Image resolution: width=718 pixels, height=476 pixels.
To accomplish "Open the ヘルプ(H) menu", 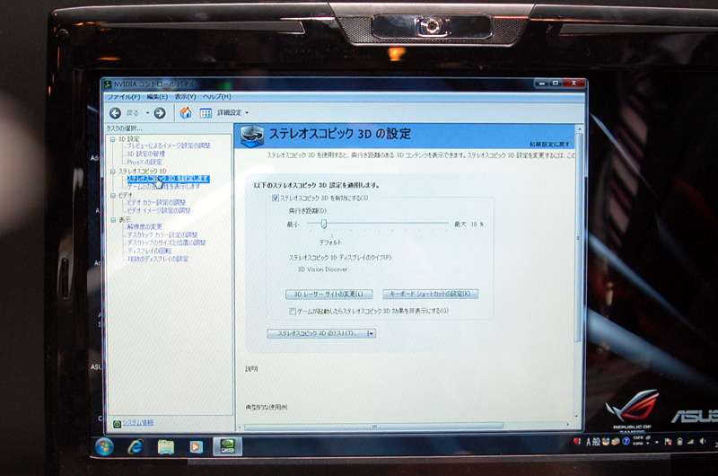I will tap(216, 96).
